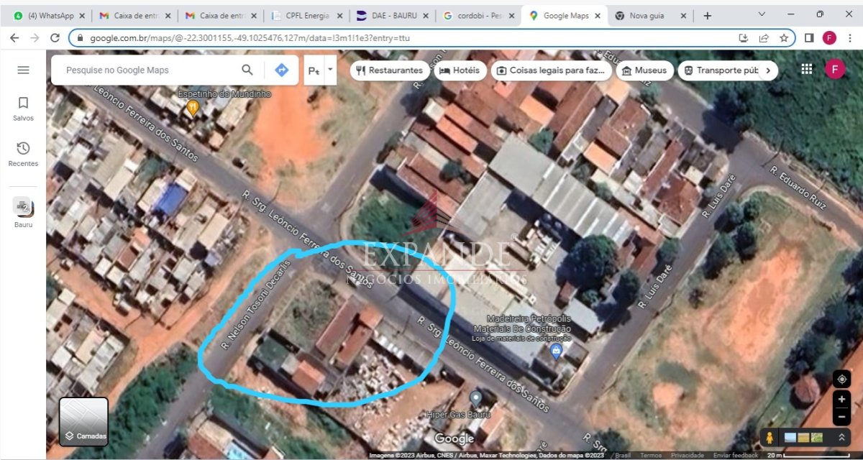
Task: Zoom in with the plus button
Action: pos(841,399)
